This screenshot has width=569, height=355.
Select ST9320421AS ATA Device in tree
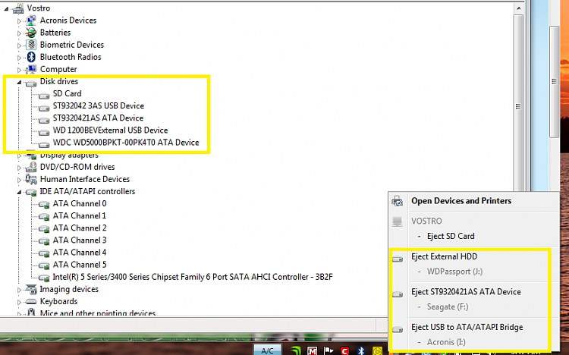[x=98, y=118]
